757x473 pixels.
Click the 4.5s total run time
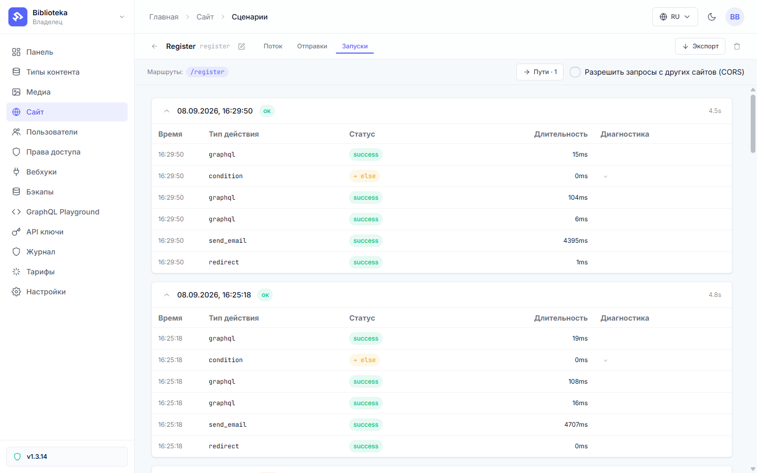coord(715,111)
